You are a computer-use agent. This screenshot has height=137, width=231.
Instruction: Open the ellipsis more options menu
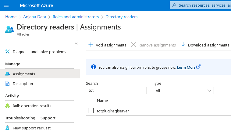click(131, 27)
